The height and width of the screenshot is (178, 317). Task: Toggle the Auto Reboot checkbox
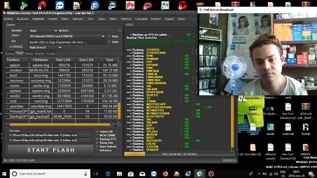pyautogui.click(x=97, y=146)
